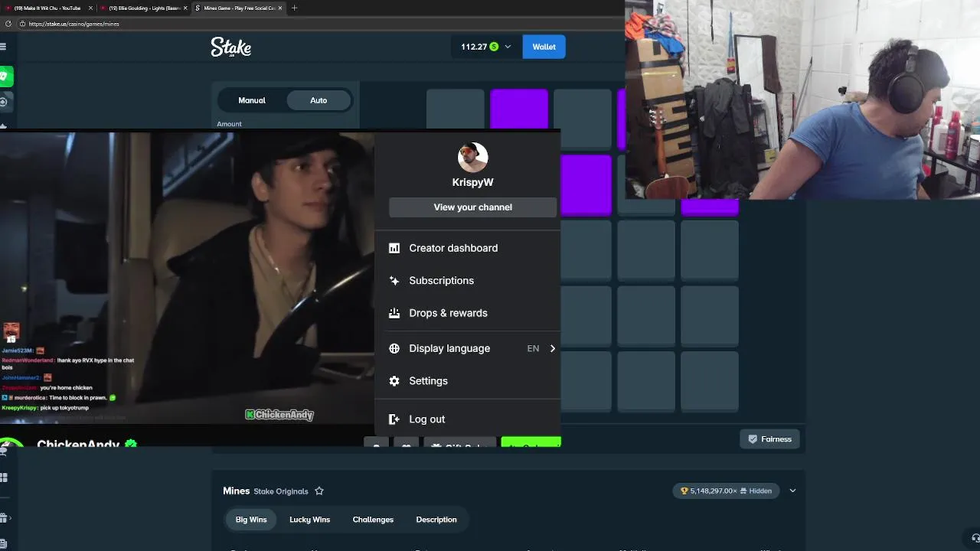This screenshot has width=980, height=551.
Task: Click the Stake logo
Action: coord(230,47)
